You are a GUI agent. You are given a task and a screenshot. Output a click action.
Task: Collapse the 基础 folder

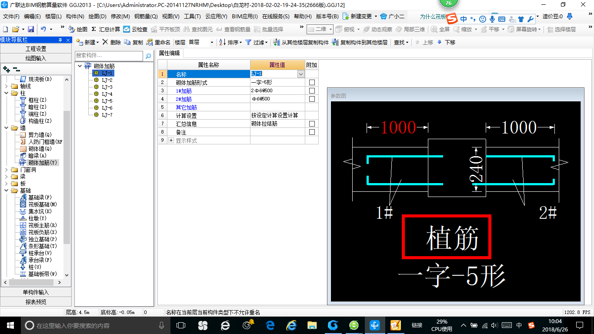click(x=6, y=190)
